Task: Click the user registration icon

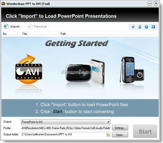Action: (x=140, y=27)
